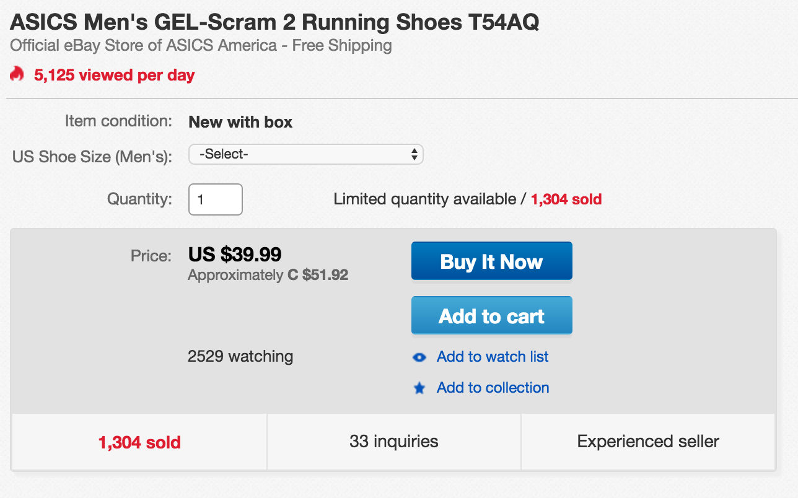Viewport: 798px width, 498px height.
Task: Select the Experienced seller cell
Action: (x=648, y=442)
